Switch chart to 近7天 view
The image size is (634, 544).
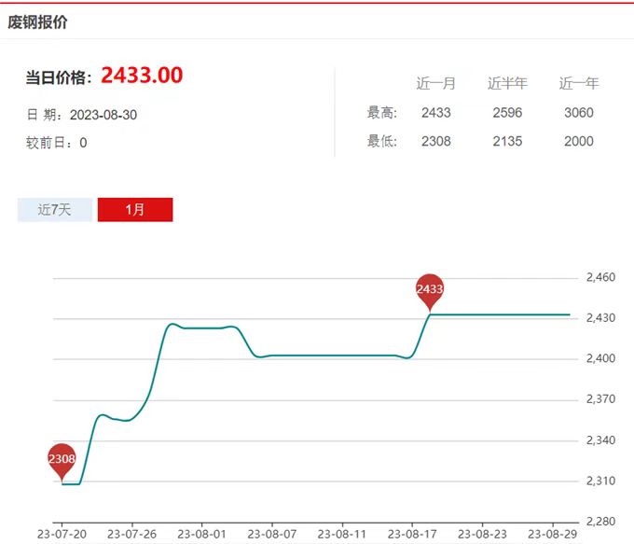tap(55, 210)
